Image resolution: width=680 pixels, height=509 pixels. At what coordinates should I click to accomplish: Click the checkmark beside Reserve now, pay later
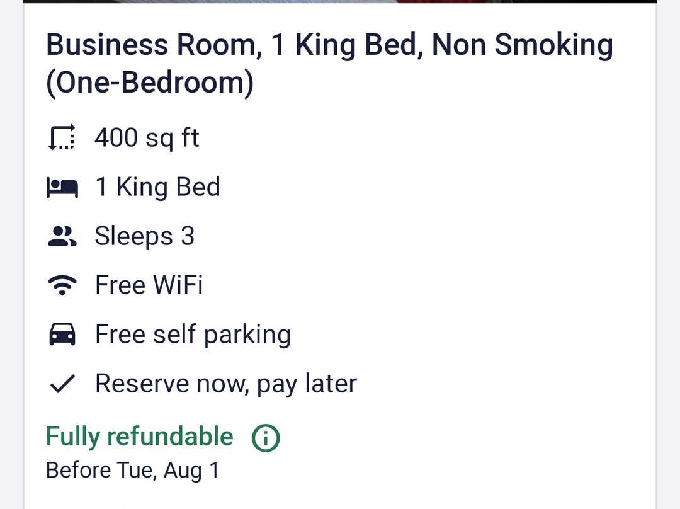62,382
